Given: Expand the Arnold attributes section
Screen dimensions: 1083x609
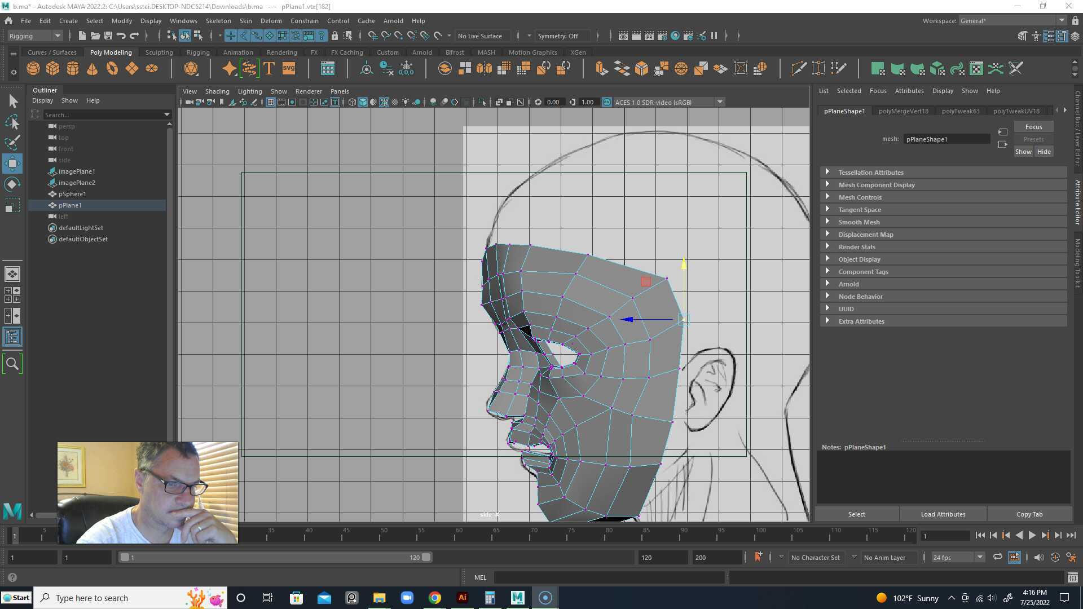Looking at the screenshot, I should (x=848, y=284).
